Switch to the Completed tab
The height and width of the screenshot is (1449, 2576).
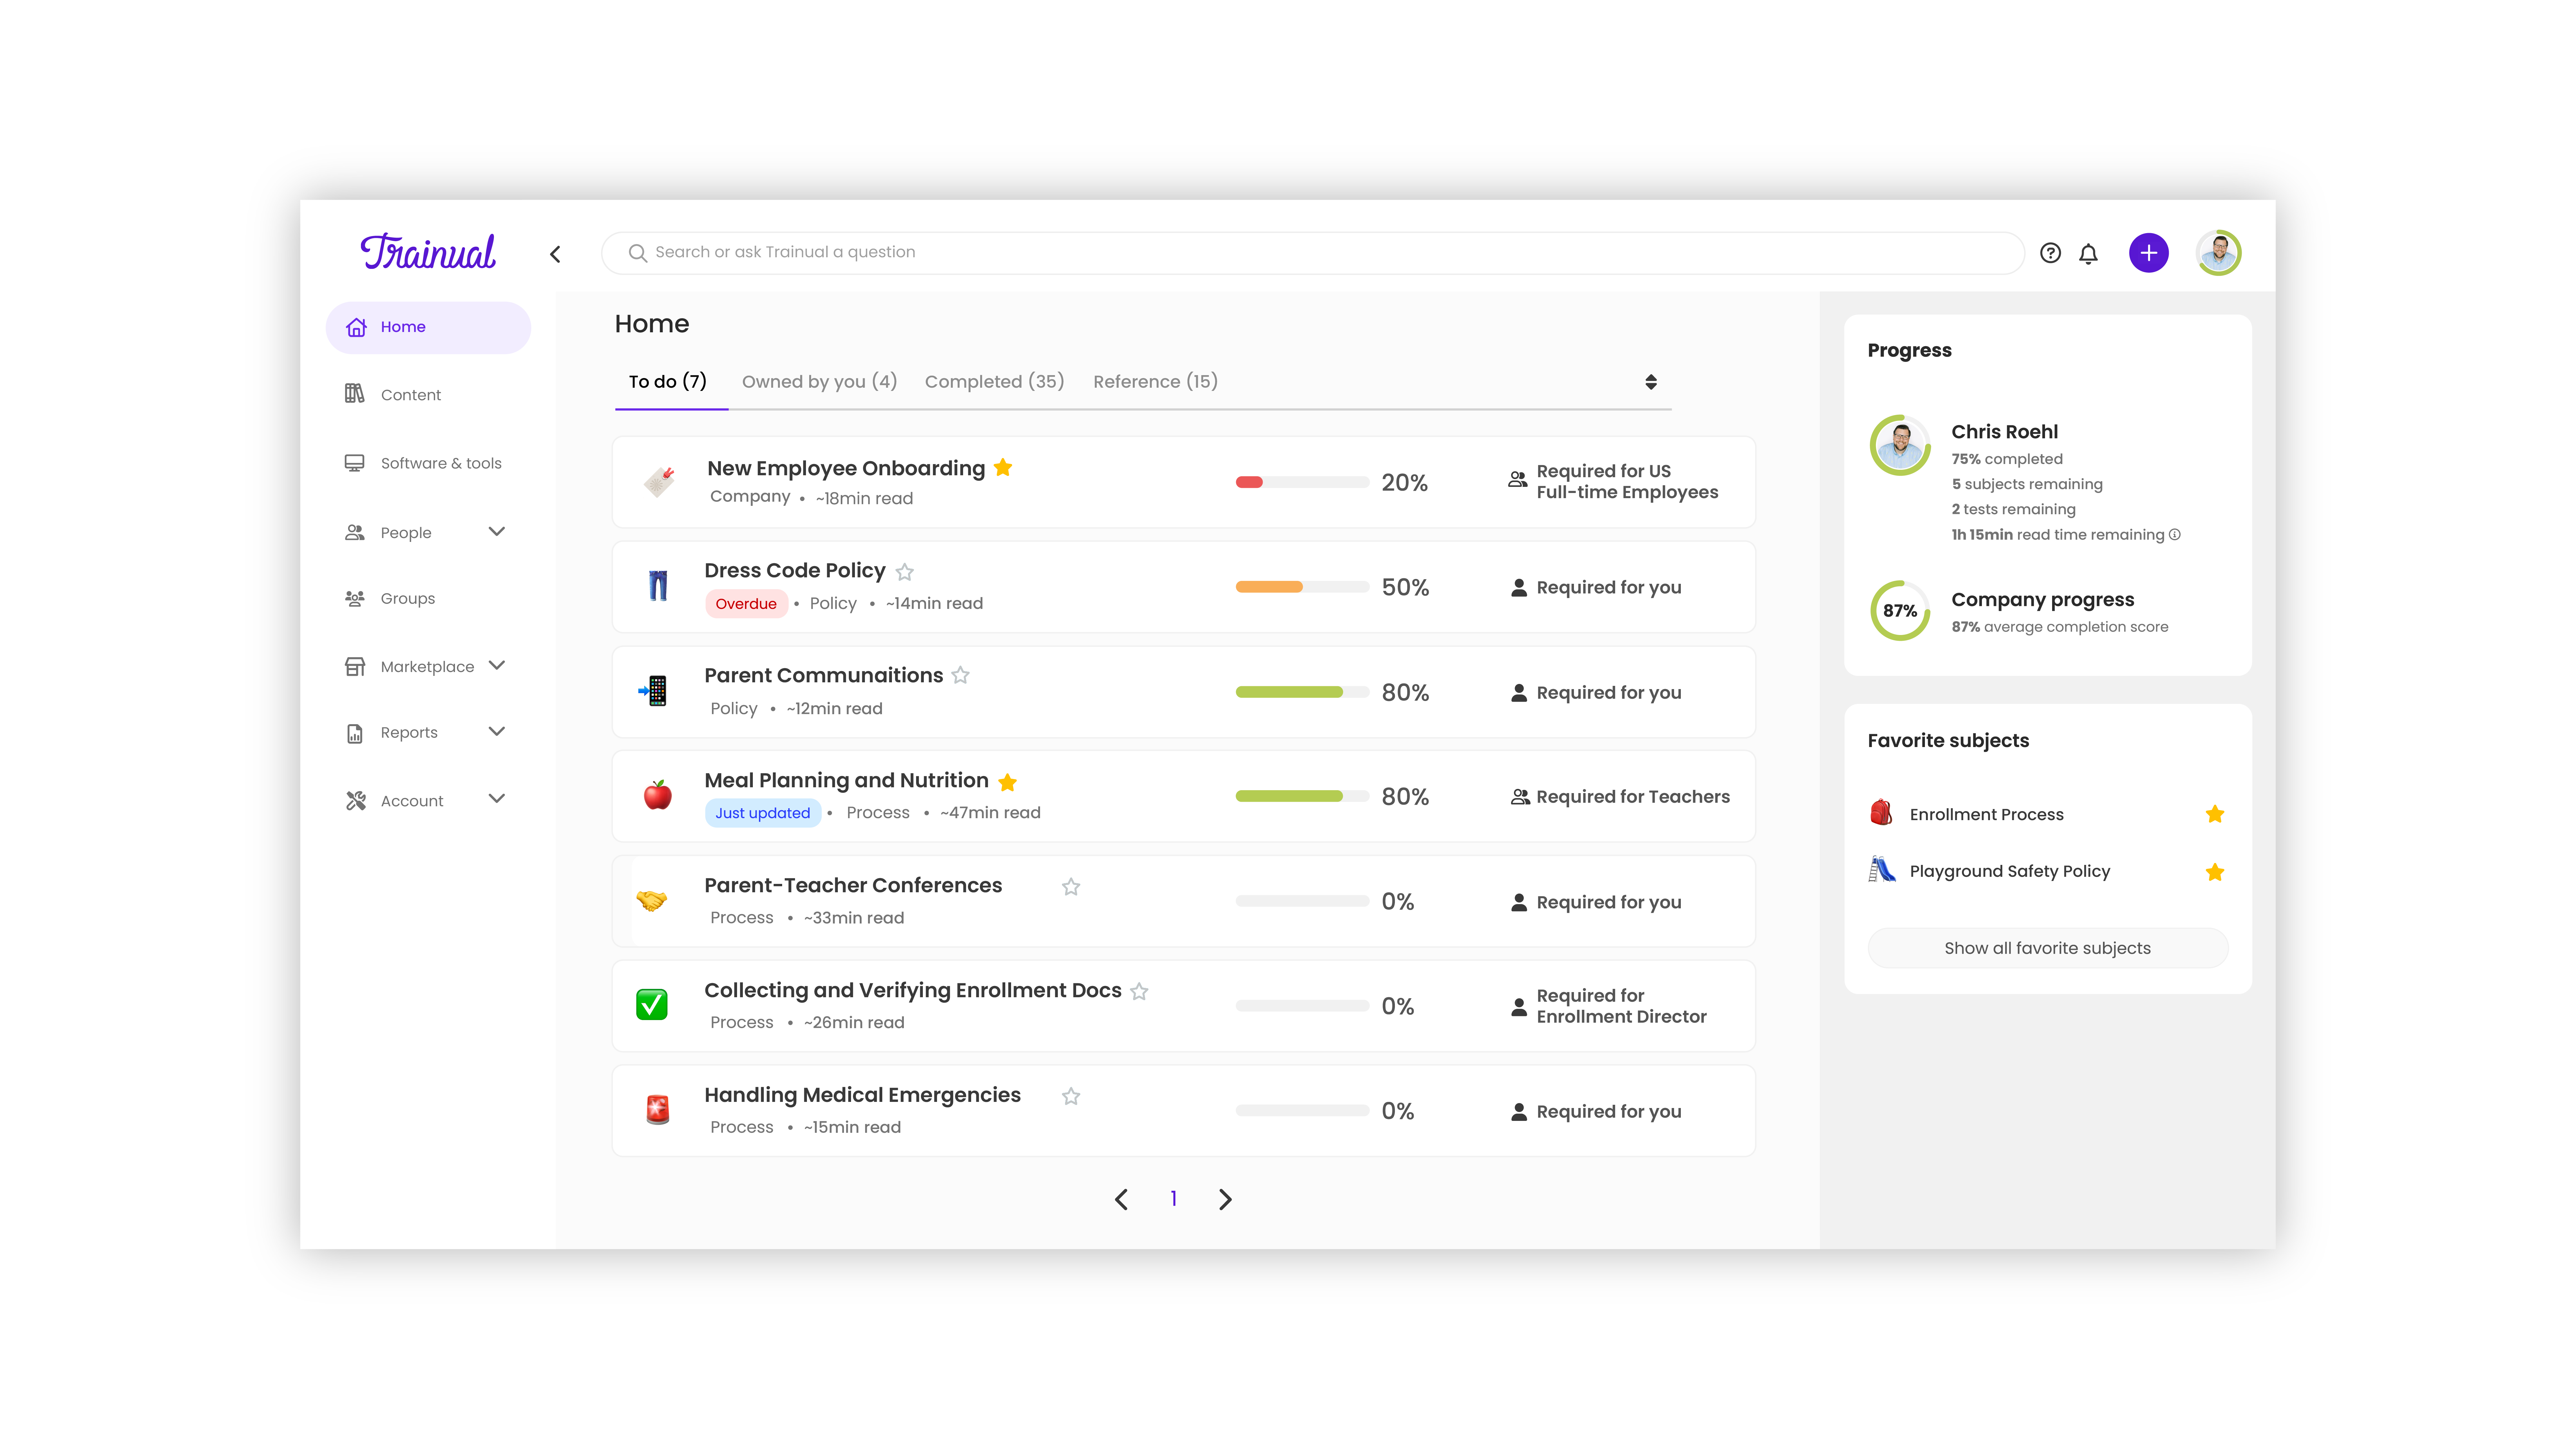[994, 381]
